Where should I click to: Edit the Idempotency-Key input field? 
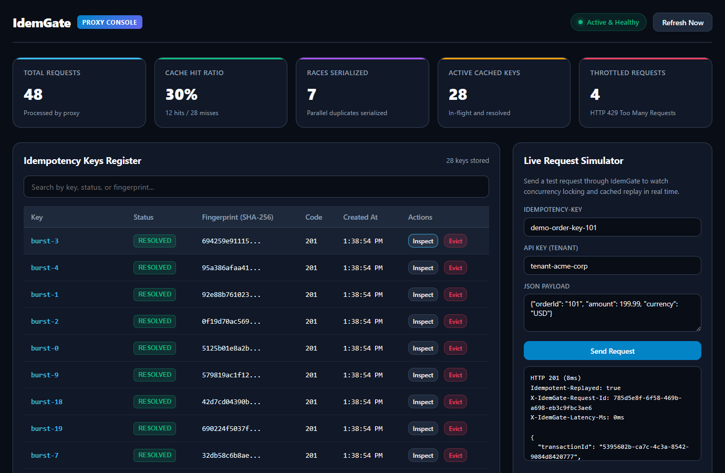click(x=613, y=227)
